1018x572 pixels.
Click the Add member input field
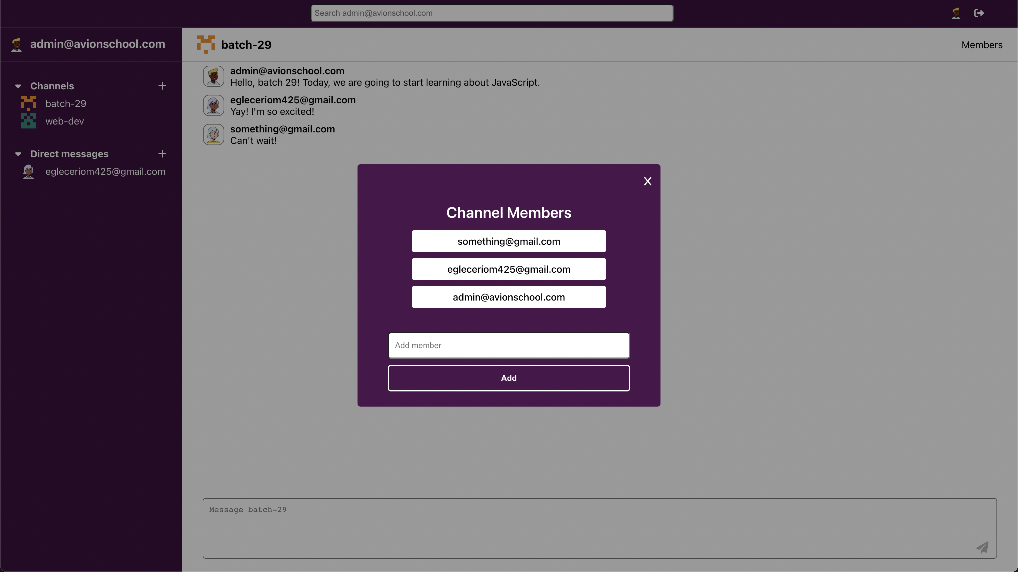[x=509, y=345]
